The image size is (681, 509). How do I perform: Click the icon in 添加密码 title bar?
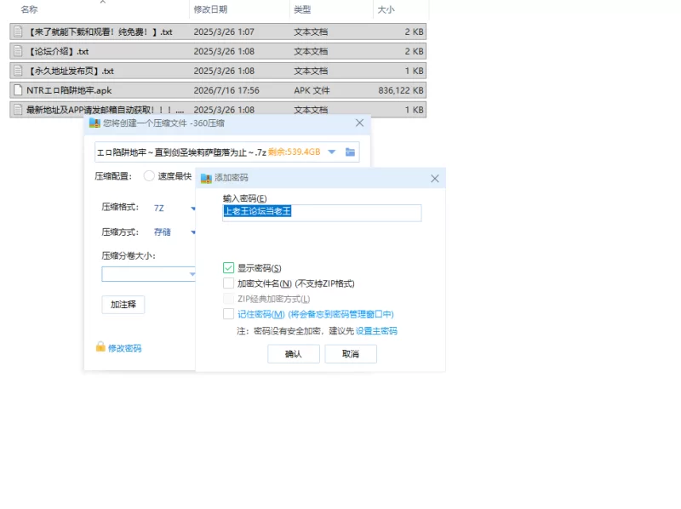point(206,178)
